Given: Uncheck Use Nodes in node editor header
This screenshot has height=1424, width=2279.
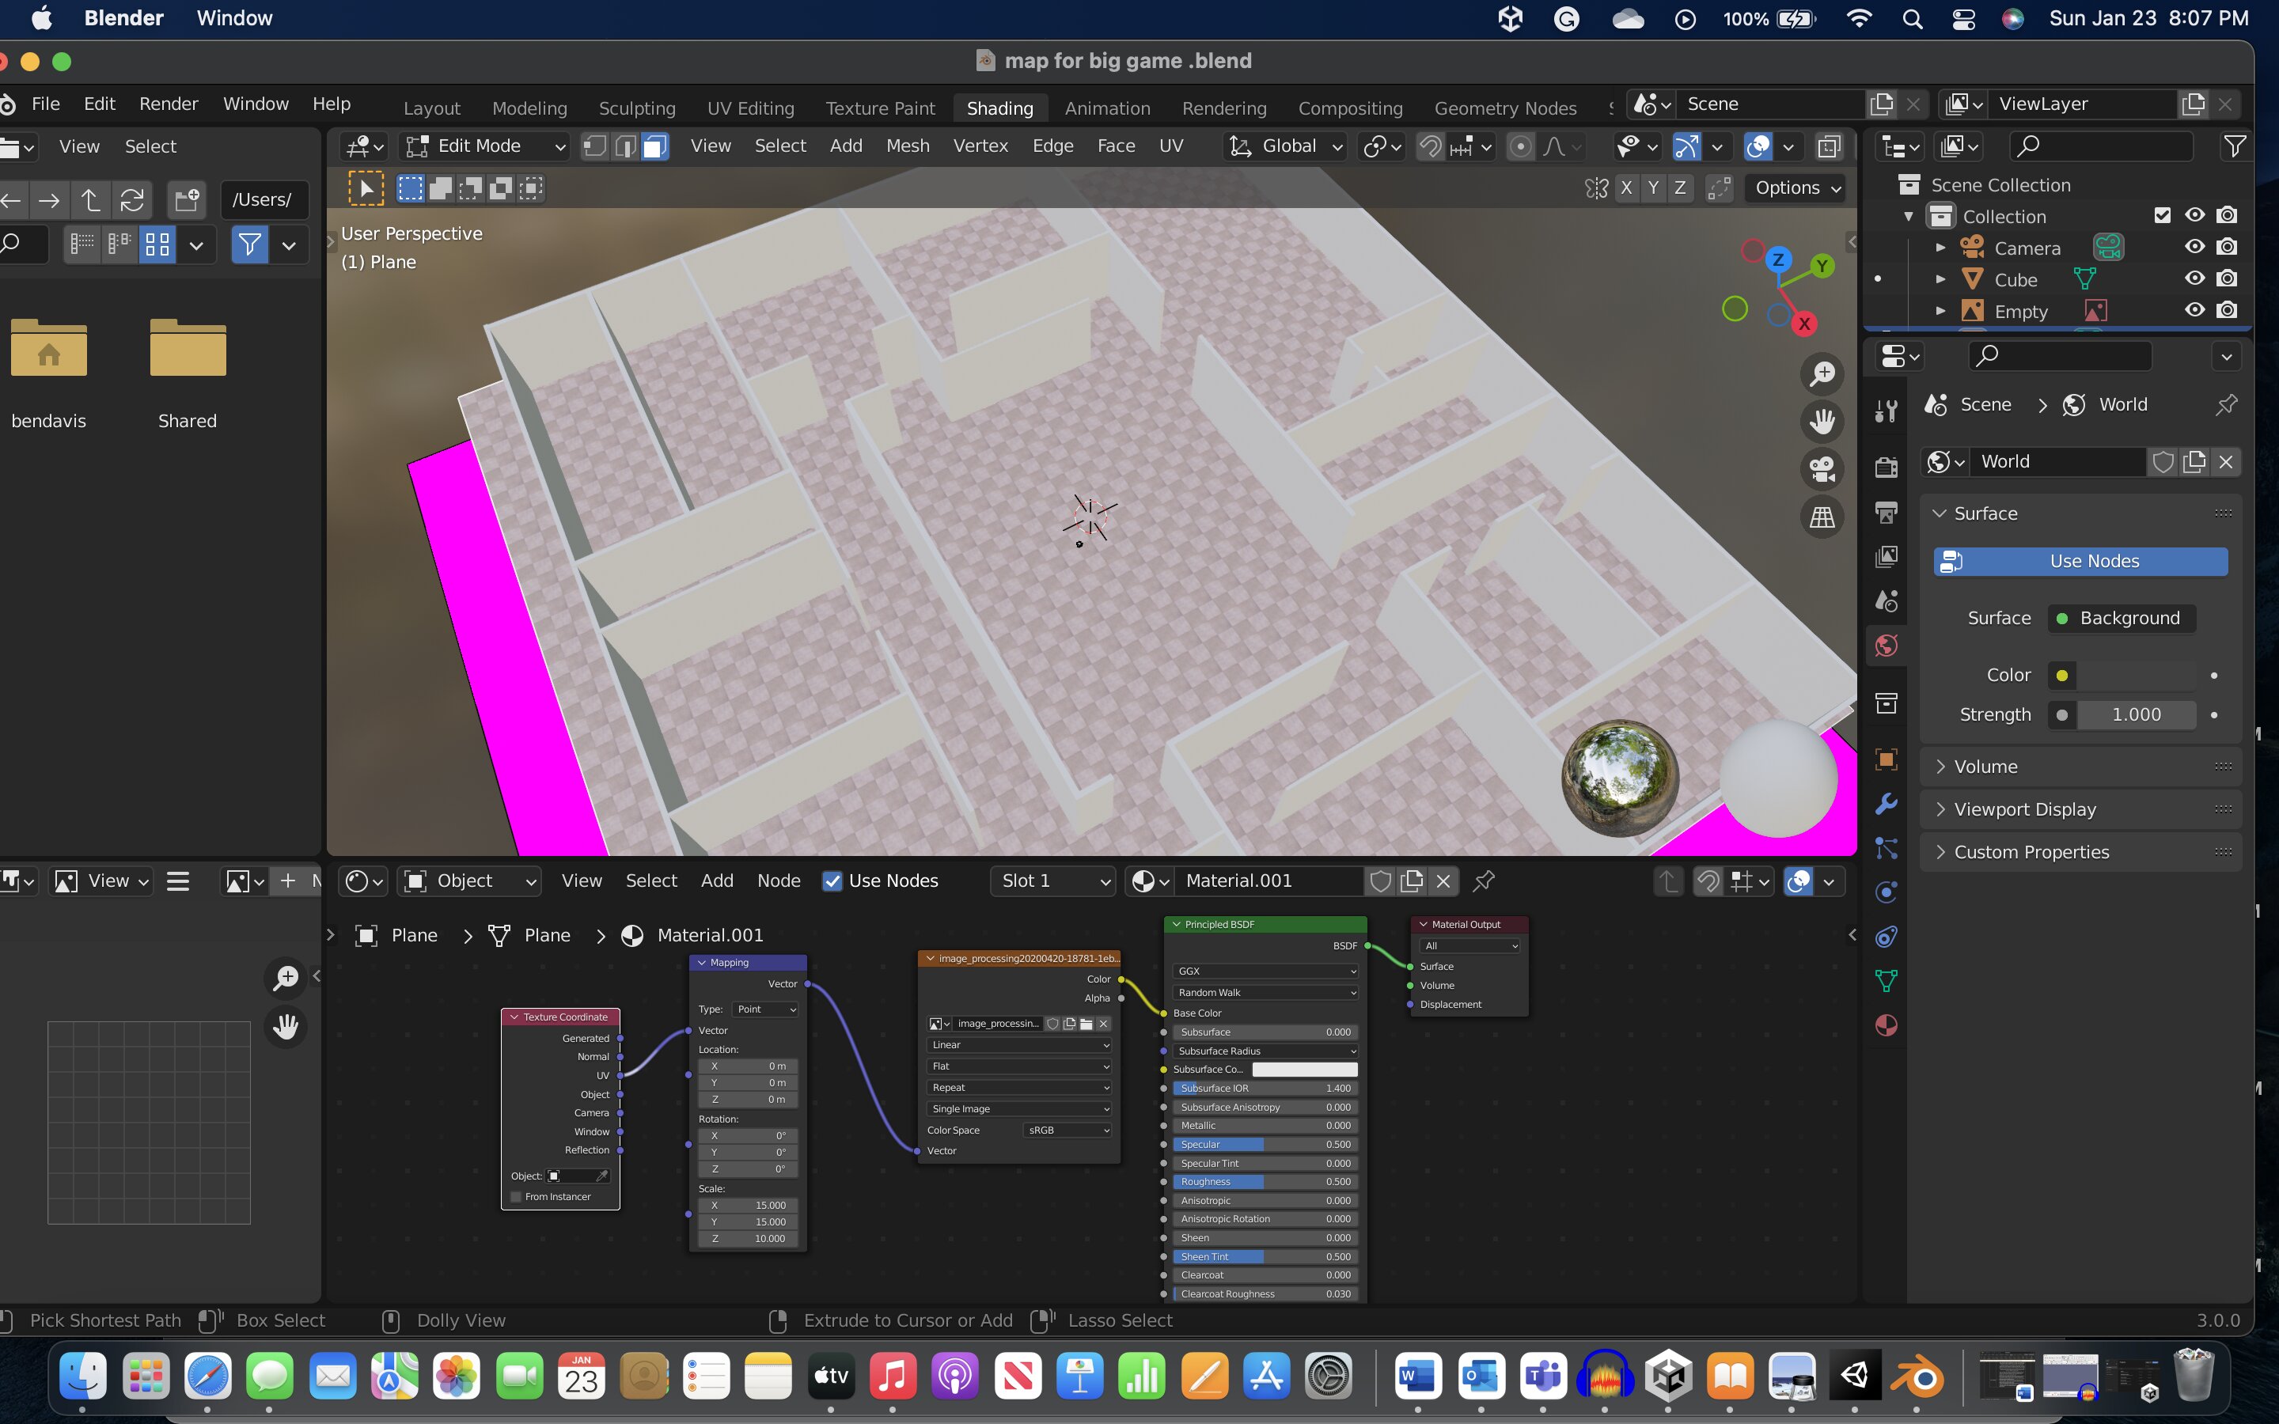Looking at the screenshot, I should tap(832, 881).
